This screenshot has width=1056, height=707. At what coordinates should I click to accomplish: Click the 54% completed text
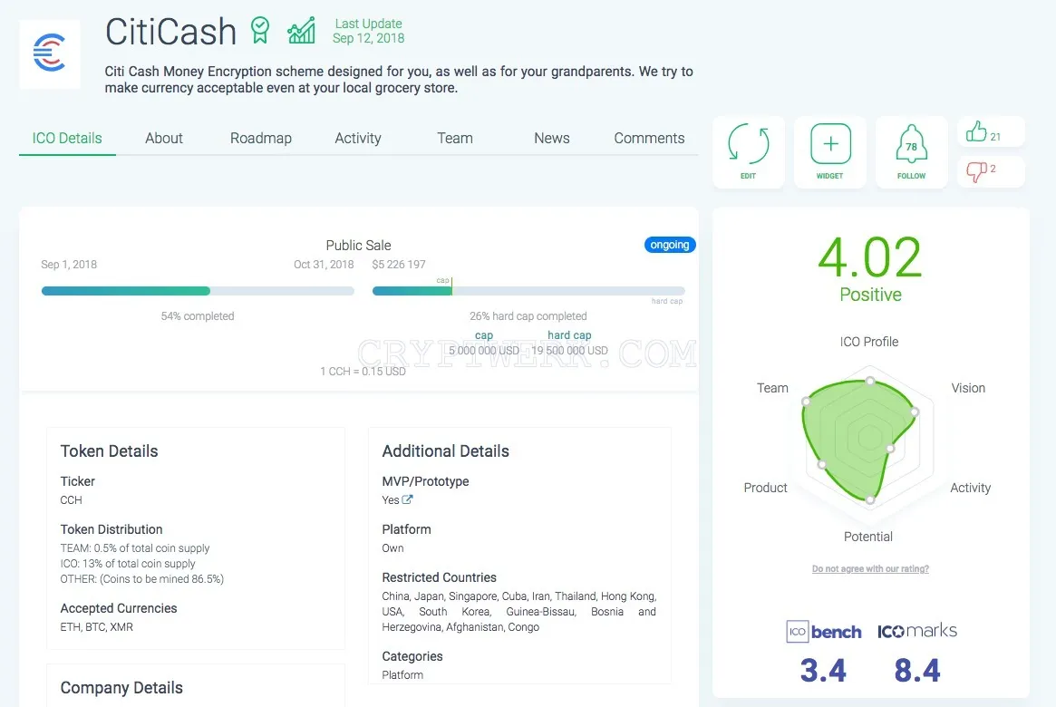[198, 316]
